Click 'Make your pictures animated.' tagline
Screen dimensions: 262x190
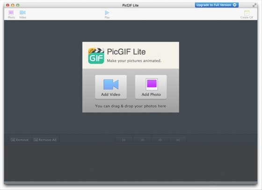click(x=134, y=61)
